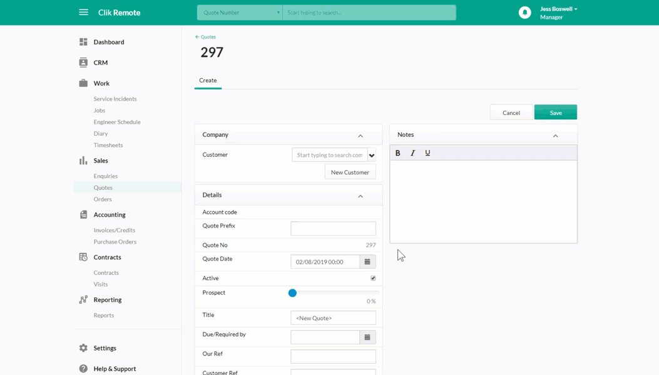This screenshot has width=659, height=375.
Task: Uncheck the Active checkbox
Action: (373, 278)
